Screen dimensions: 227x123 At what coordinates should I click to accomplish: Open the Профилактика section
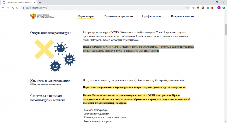[x=152, y=16]
